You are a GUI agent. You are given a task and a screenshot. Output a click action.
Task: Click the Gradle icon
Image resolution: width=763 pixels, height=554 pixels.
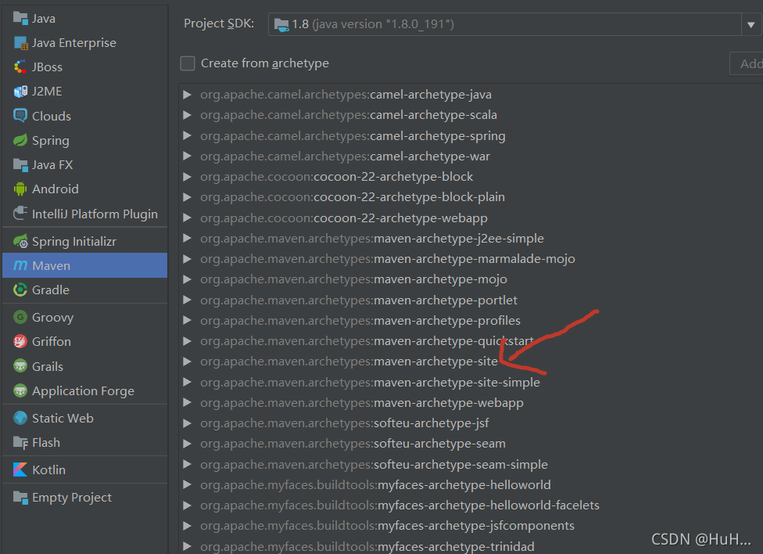pos(20,290)
